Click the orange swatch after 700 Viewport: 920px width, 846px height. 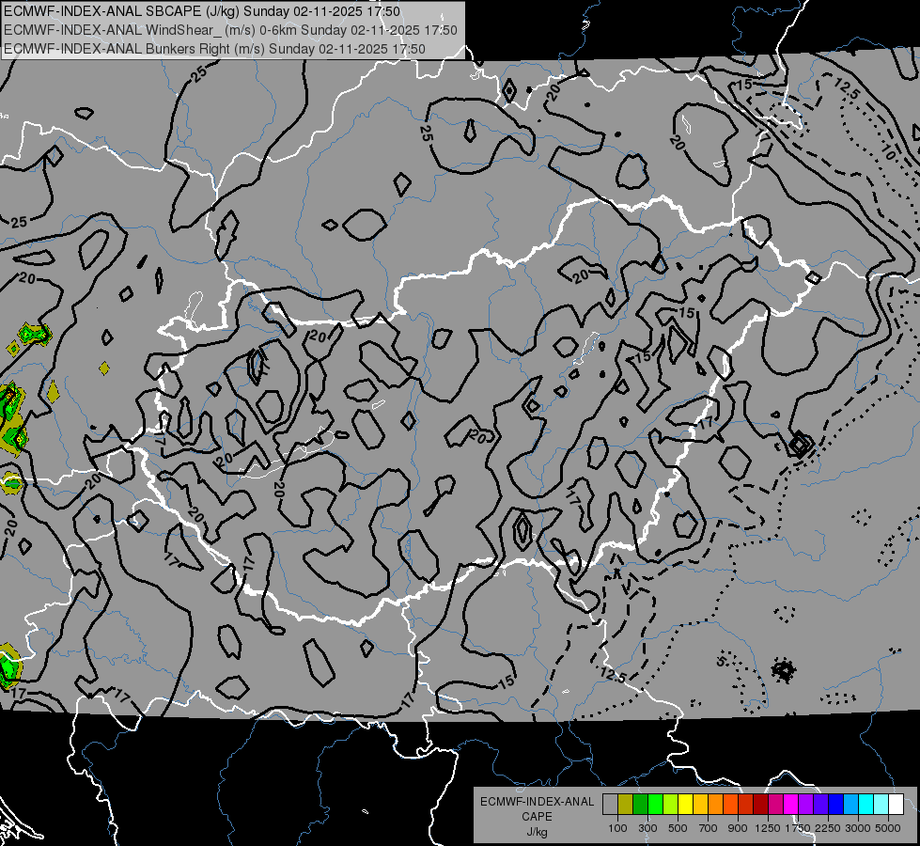point(716,805)
